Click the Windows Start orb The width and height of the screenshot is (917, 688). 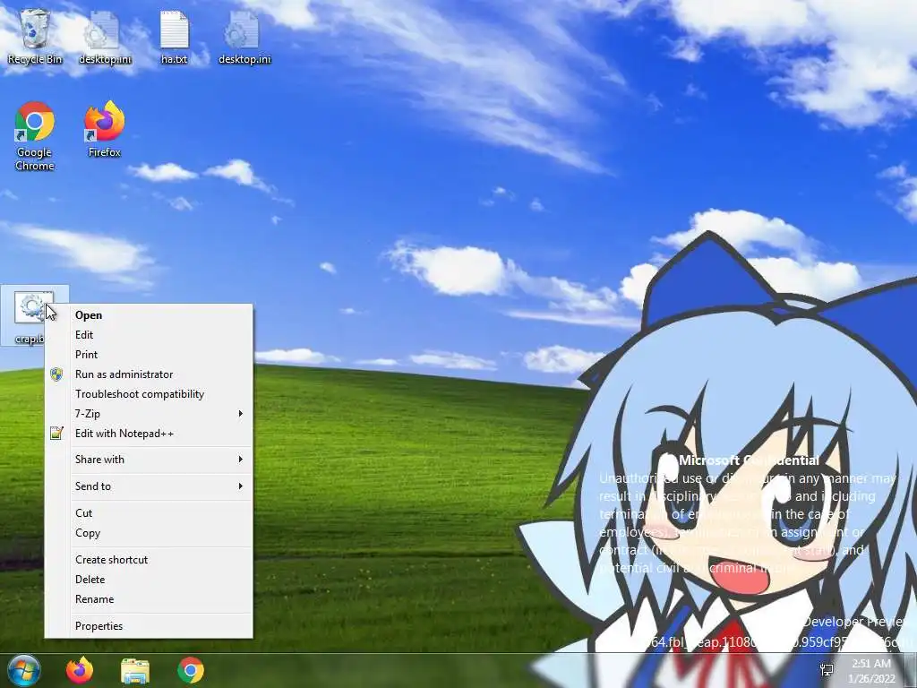[x=23, y=670]
